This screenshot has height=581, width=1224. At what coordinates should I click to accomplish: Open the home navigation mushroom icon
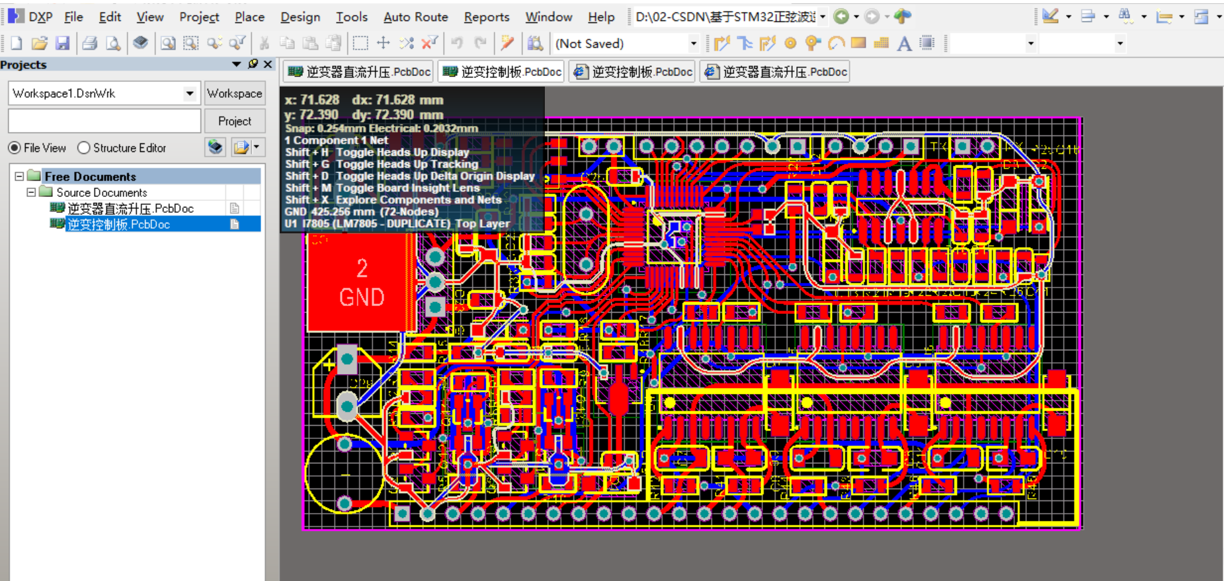903,17
